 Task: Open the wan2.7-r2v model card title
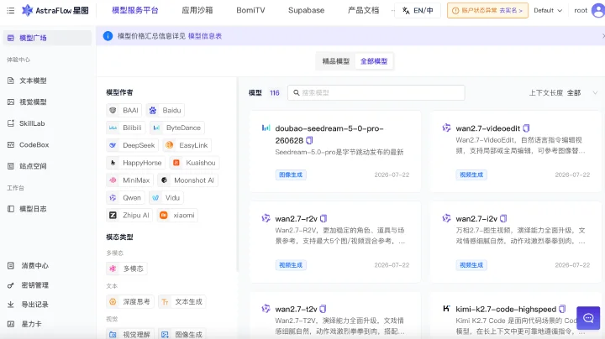[x=296, y=219]
